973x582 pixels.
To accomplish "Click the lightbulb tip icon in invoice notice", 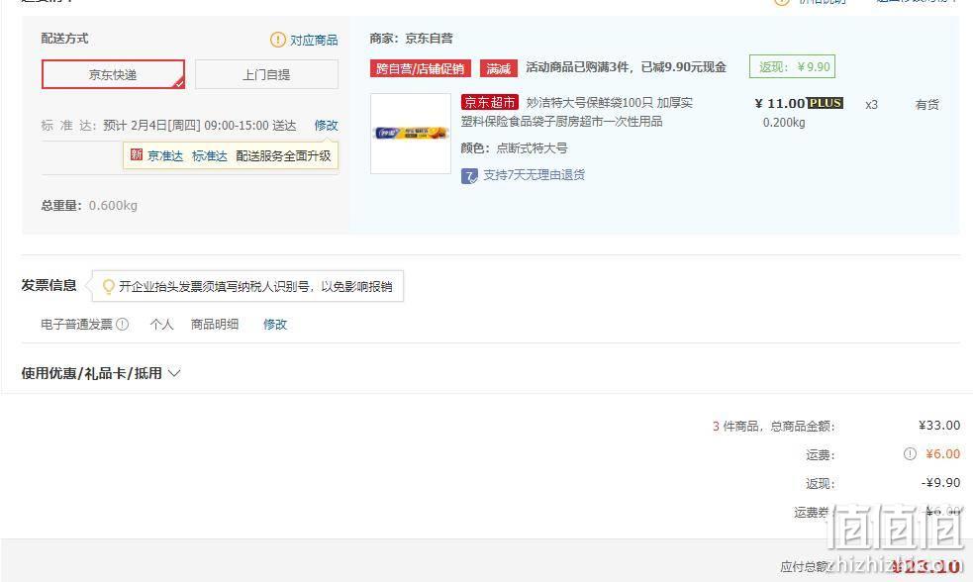I will (109, 287).
